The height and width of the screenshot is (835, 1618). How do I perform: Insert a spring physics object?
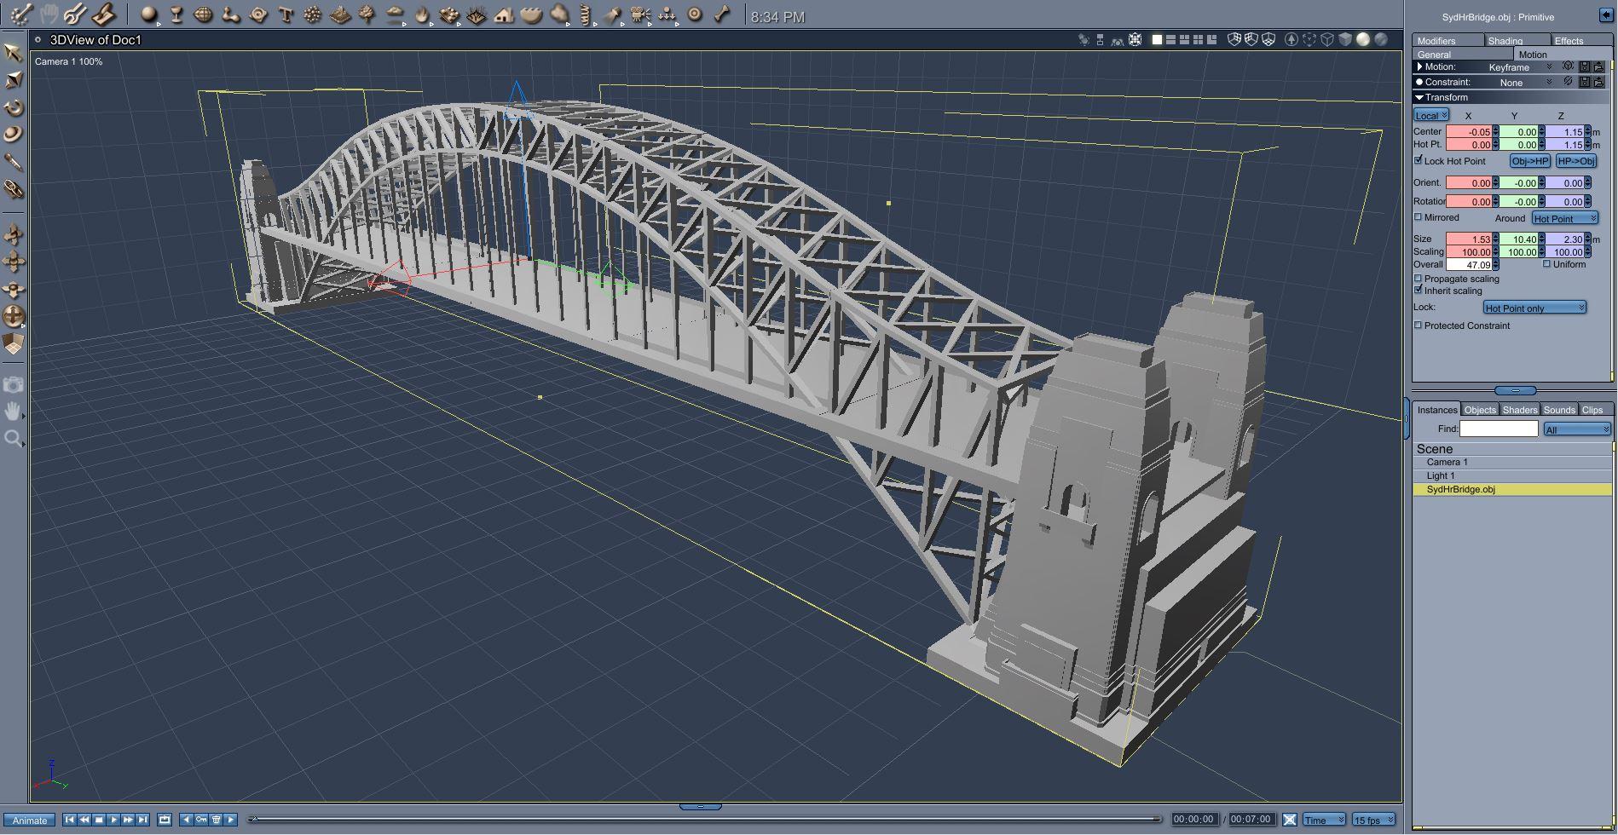click(x=585, y=14)
